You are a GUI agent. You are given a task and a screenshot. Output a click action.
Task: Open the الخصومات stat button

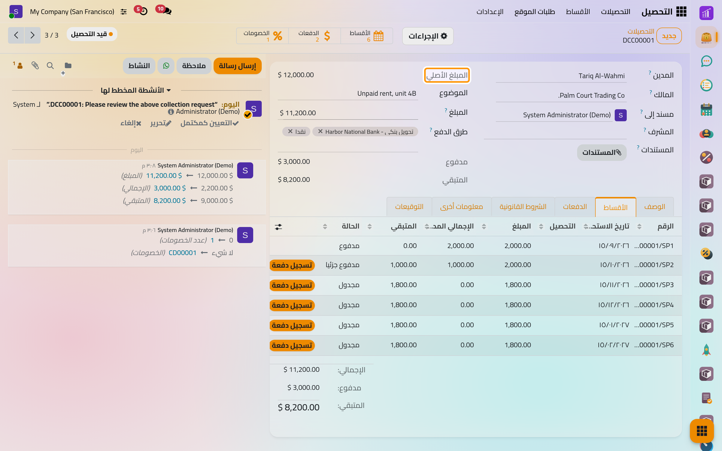coord(262,36)
